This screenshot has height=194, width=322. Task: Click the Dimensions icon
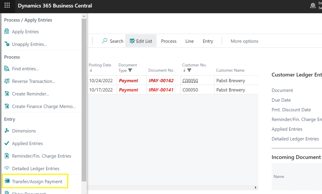click(7, 131)
